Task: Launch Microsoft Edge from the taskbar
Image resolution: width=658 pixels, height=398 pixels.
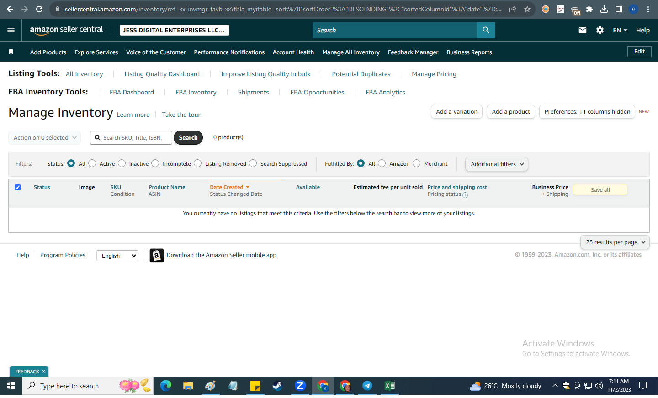Action: [x=165, y=386]
